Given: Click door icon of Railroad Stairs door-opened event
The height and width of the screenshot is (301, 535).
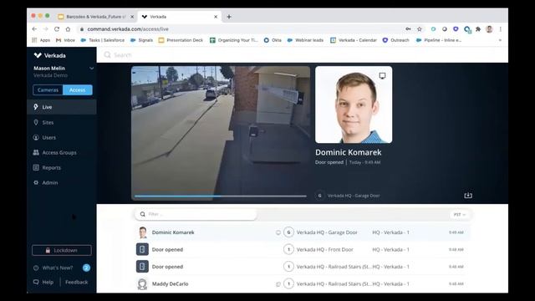Looking at the screenshot, I should [142, 267].
